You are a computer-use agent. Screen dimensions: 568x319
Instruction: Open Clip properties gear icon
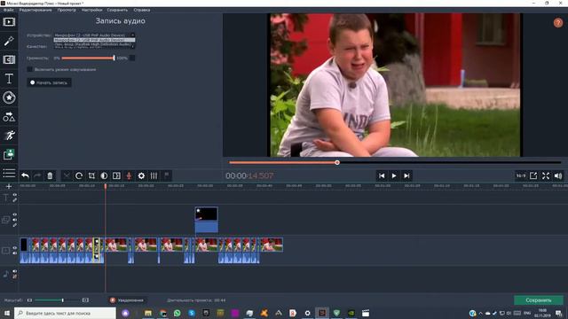point(141,175)
